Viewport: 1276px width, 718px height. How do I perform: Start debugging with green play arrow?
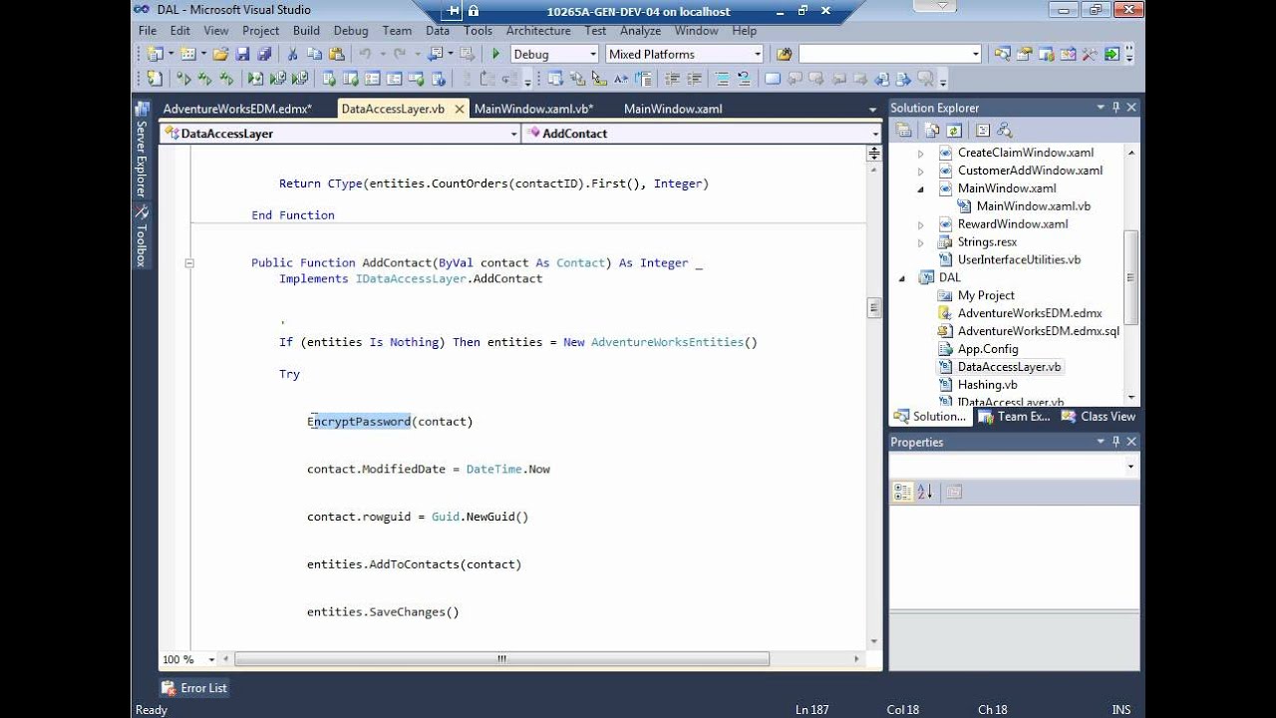(x=496, y=54)
